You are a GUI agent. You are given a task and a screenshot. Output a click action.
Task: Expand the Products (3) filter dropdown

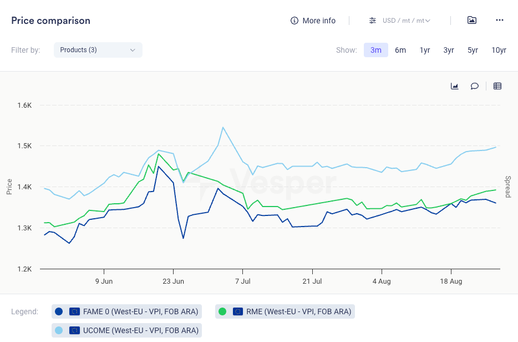[98, 50]
